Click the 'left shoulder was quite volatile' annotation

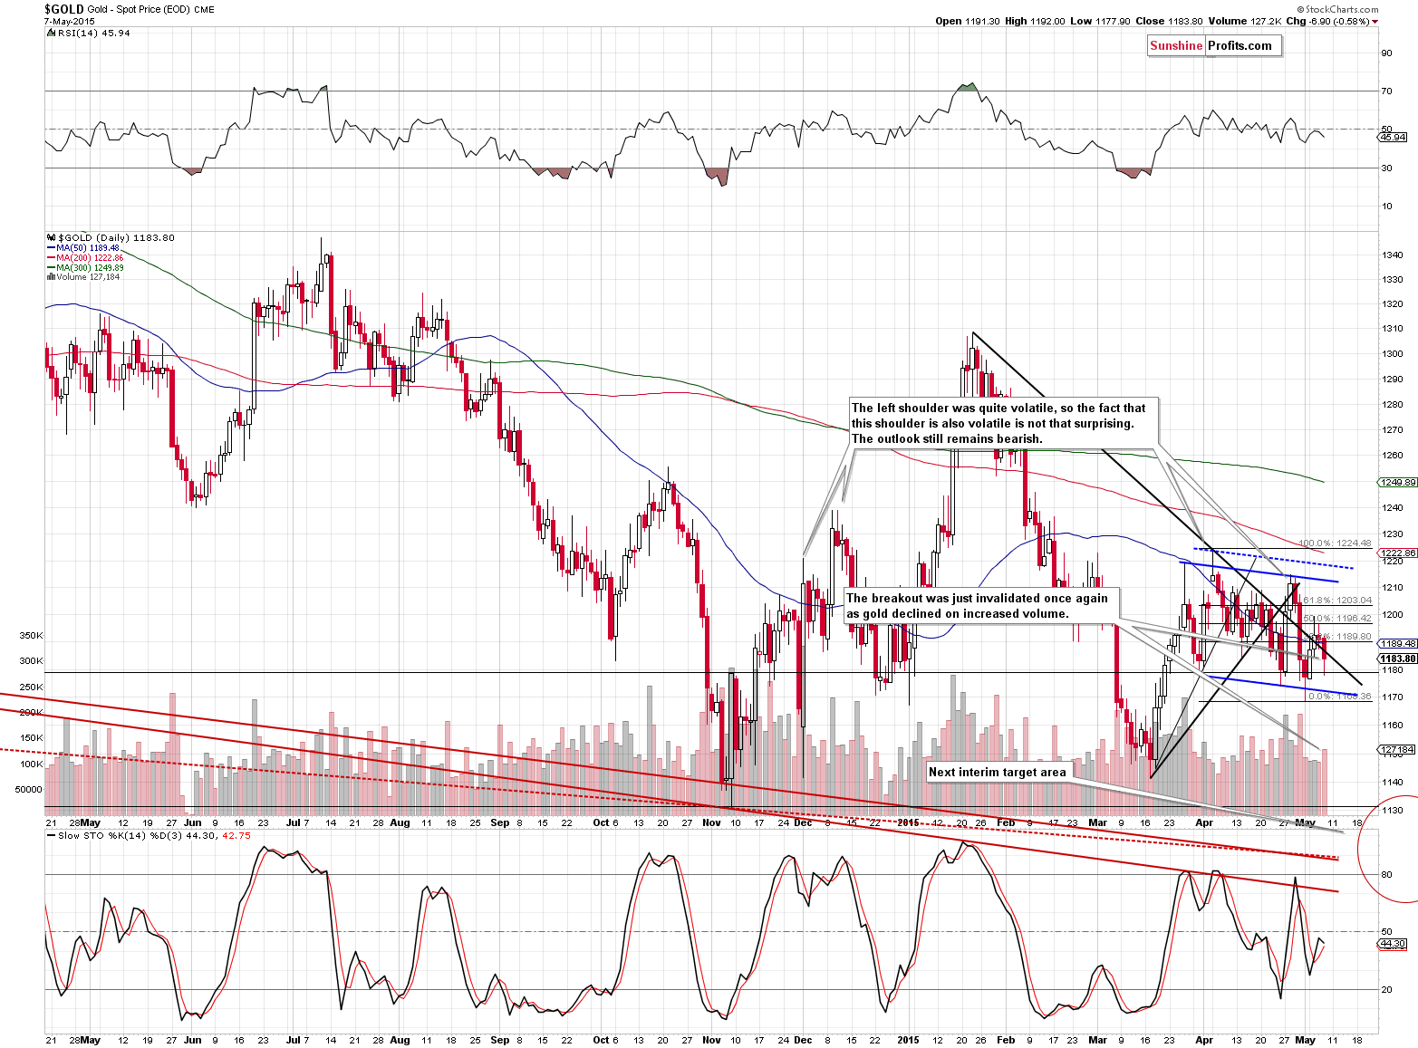coord(1003,423)
